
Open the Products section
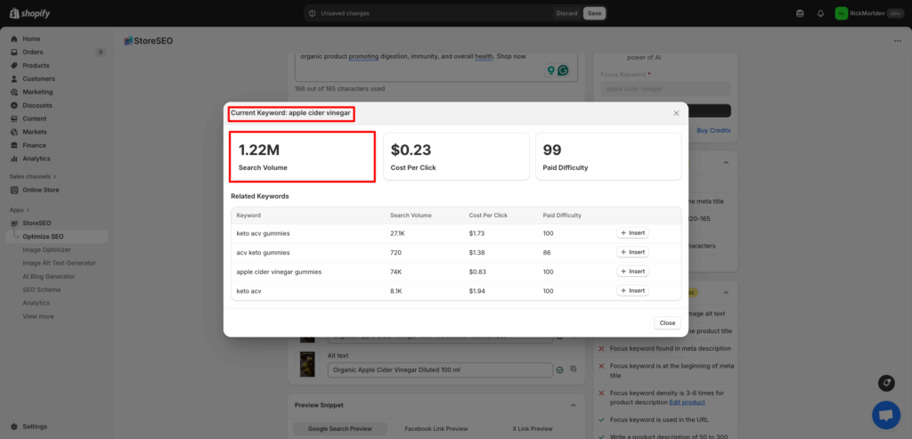(x=36, y=65)
